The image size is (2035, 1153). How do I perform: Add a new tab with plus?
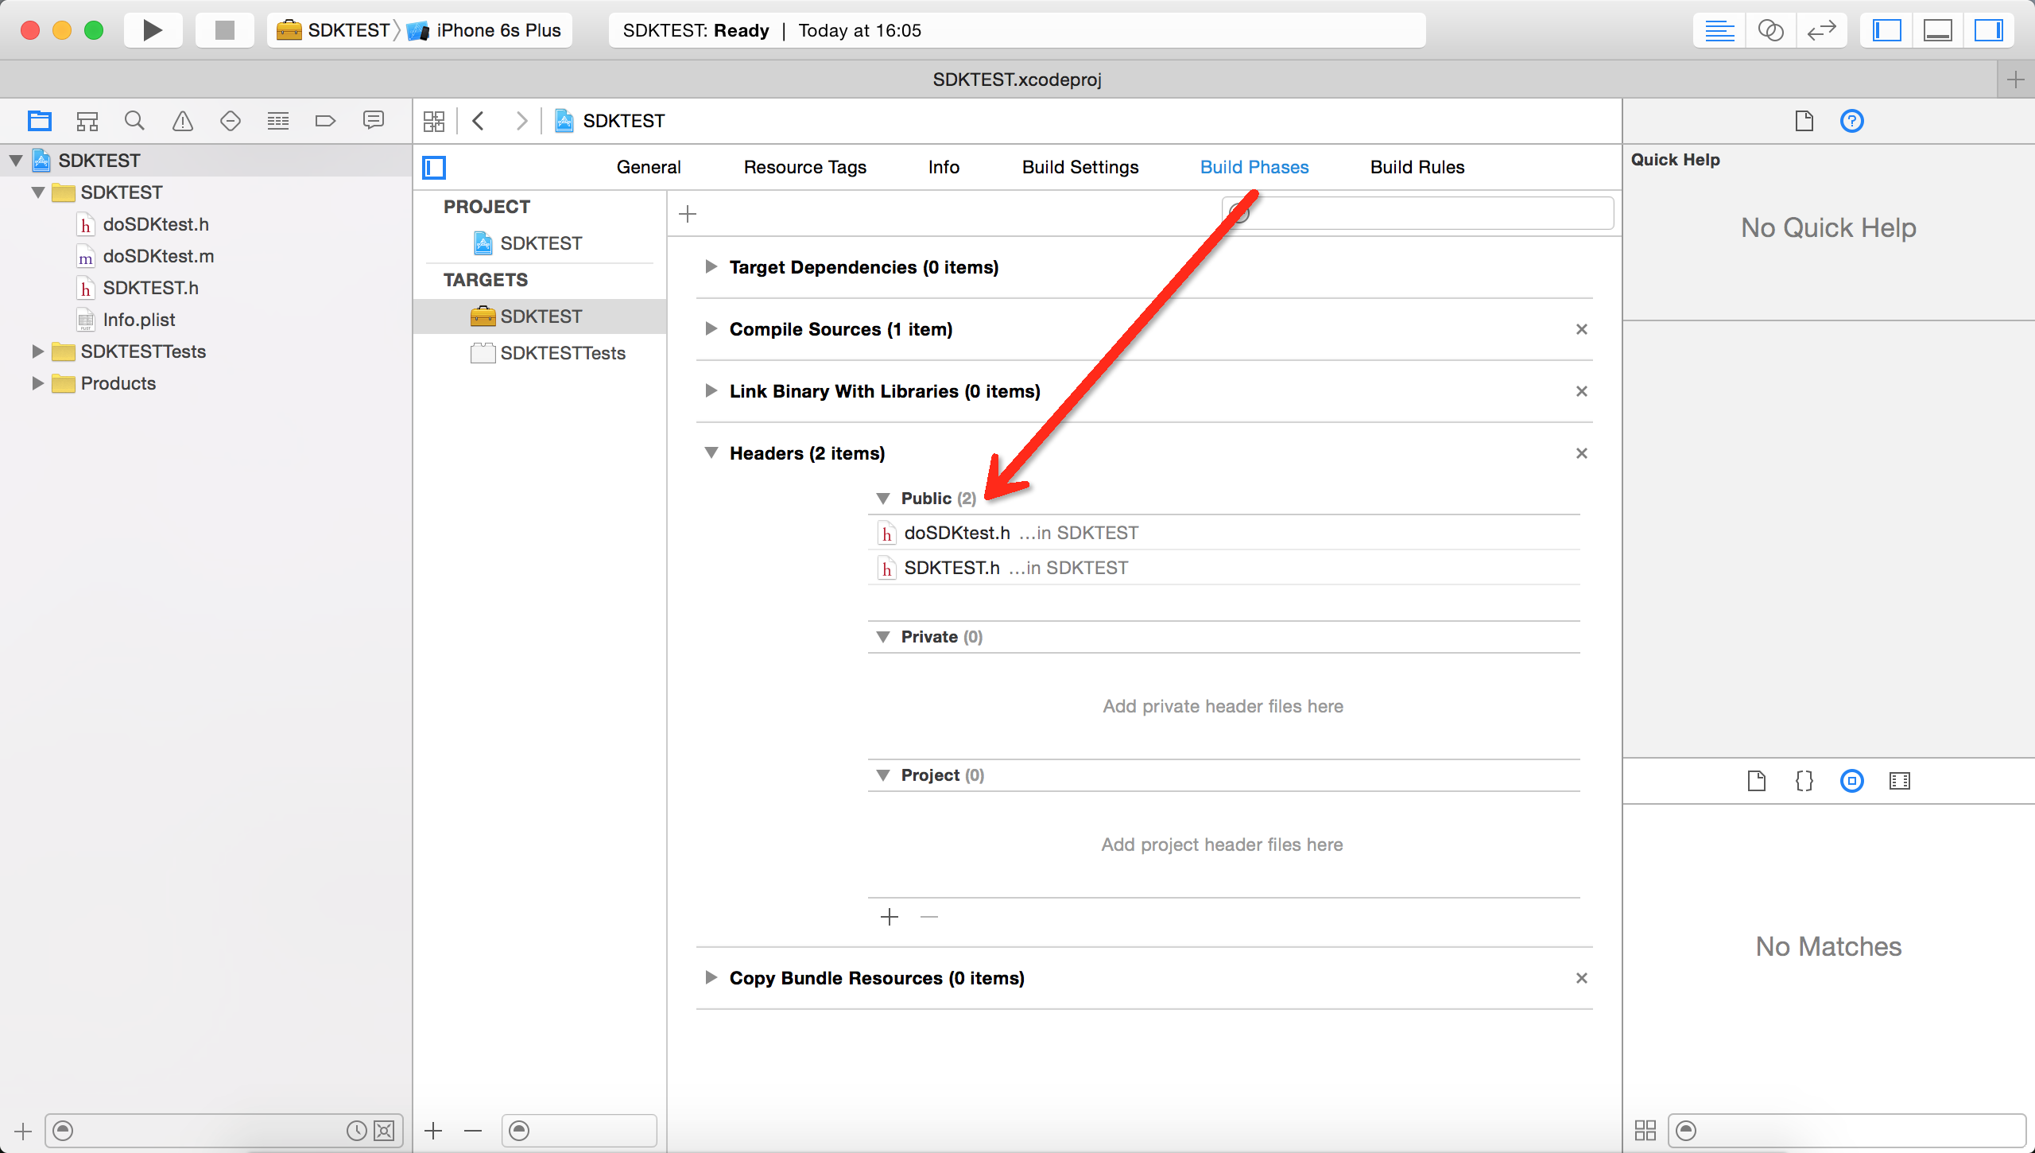point(2016,80)
